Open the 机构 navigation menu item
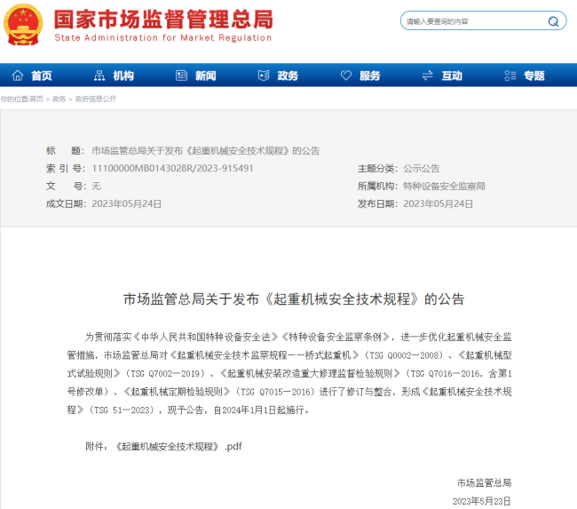This screenshot has height=509, width=577. pyautogui.click(x=123, y=76)
